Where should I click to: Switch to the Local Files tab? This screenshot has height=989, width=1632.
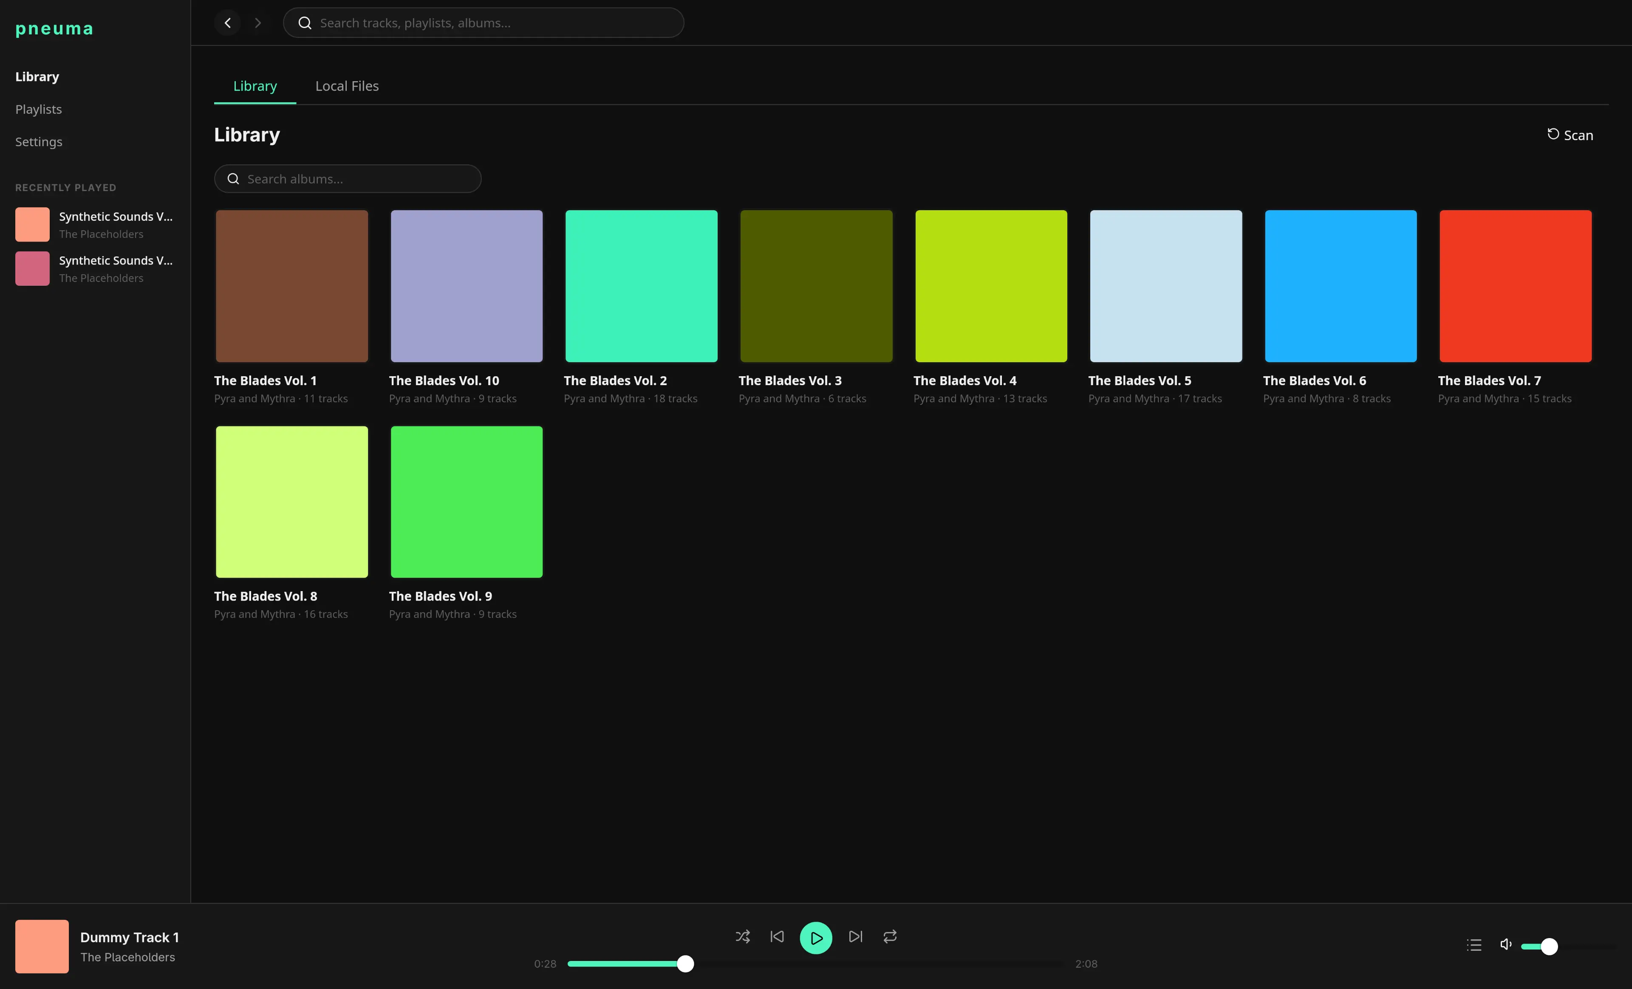[347, 86]
